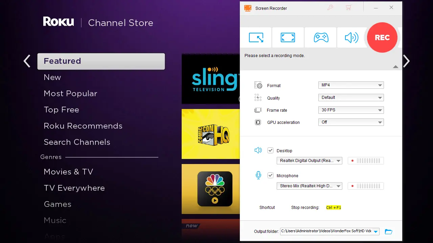The width and height of the screenshot is (433, 243).
Task: Open the Frame rate dropdown 30 FPS
Action: [351, 110]
